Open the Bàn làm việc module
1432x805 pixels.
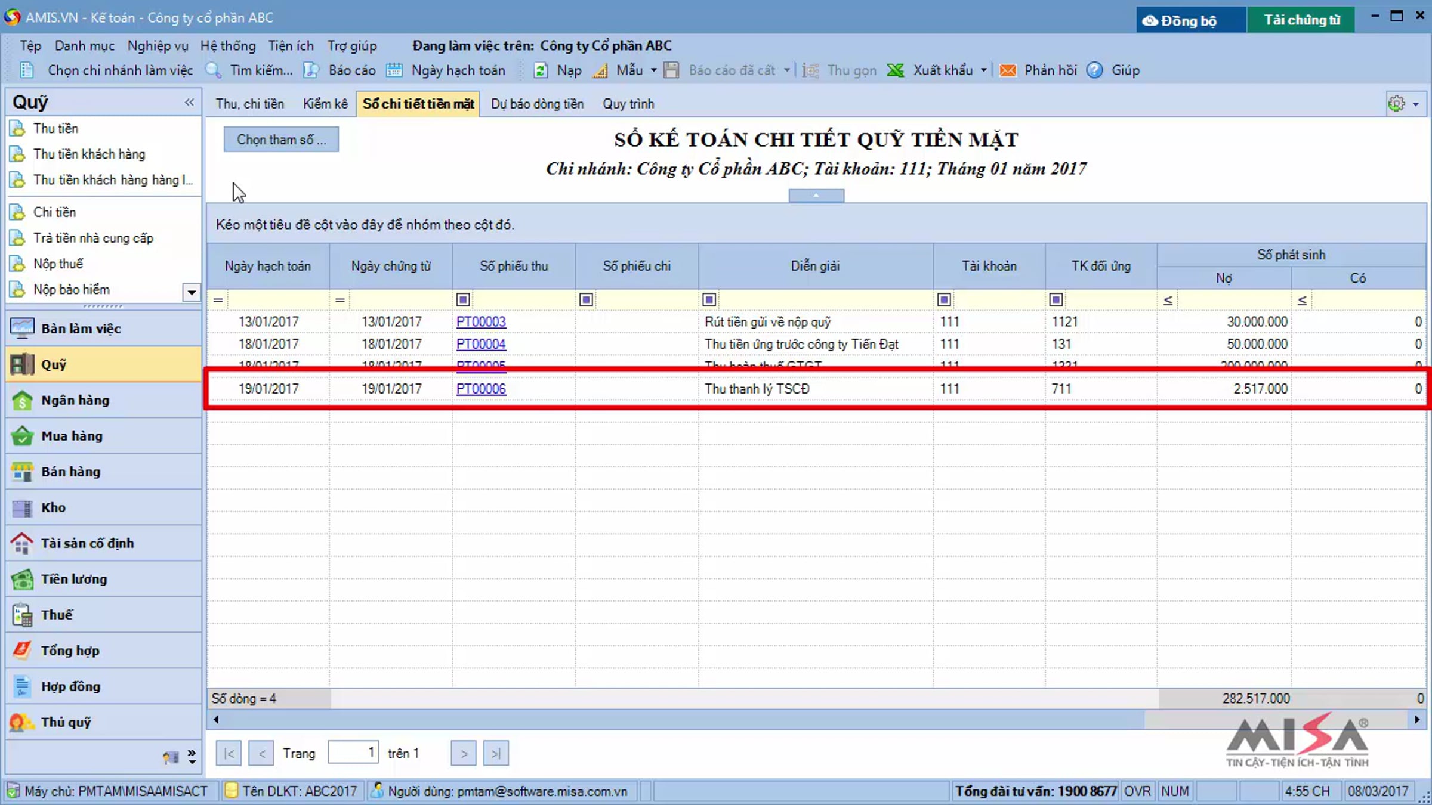[104, 329]
